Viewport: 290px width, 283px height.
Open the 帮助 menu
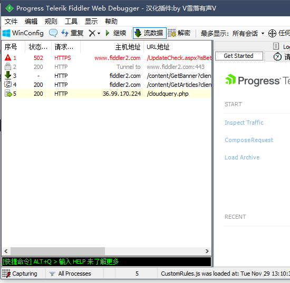click(111, 22)
